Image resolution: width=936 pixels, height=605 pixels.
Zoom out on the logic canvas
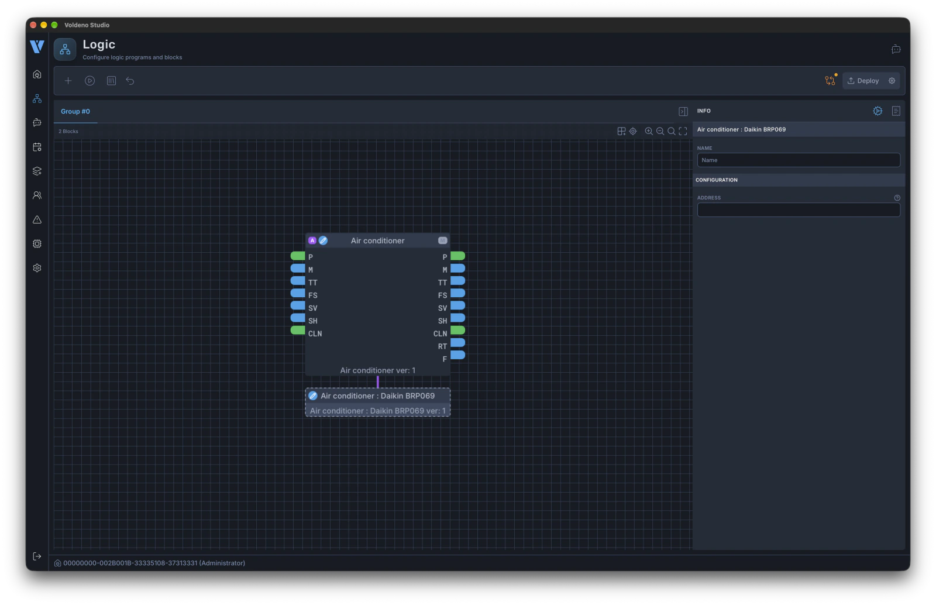coord(660,131)
